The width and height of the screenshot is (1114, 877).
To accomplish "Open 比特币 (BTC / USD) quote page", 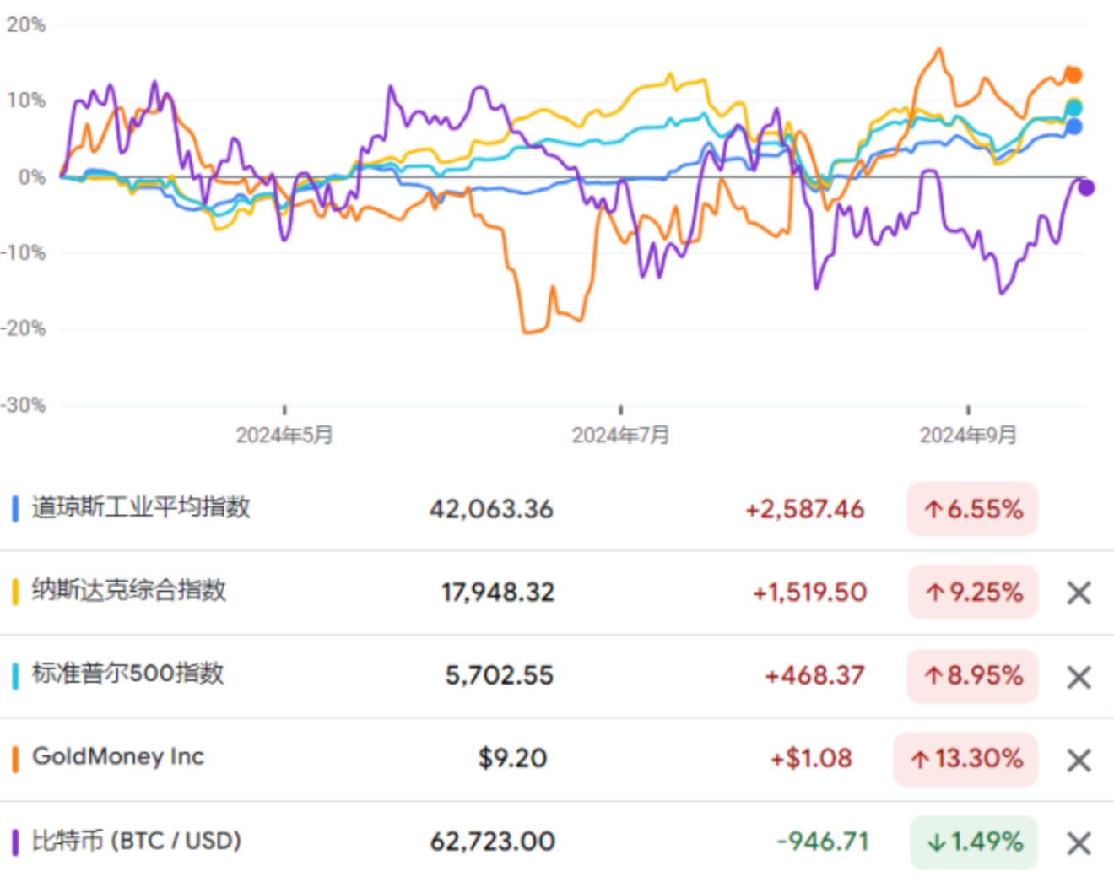I will (x=137, y=841).
